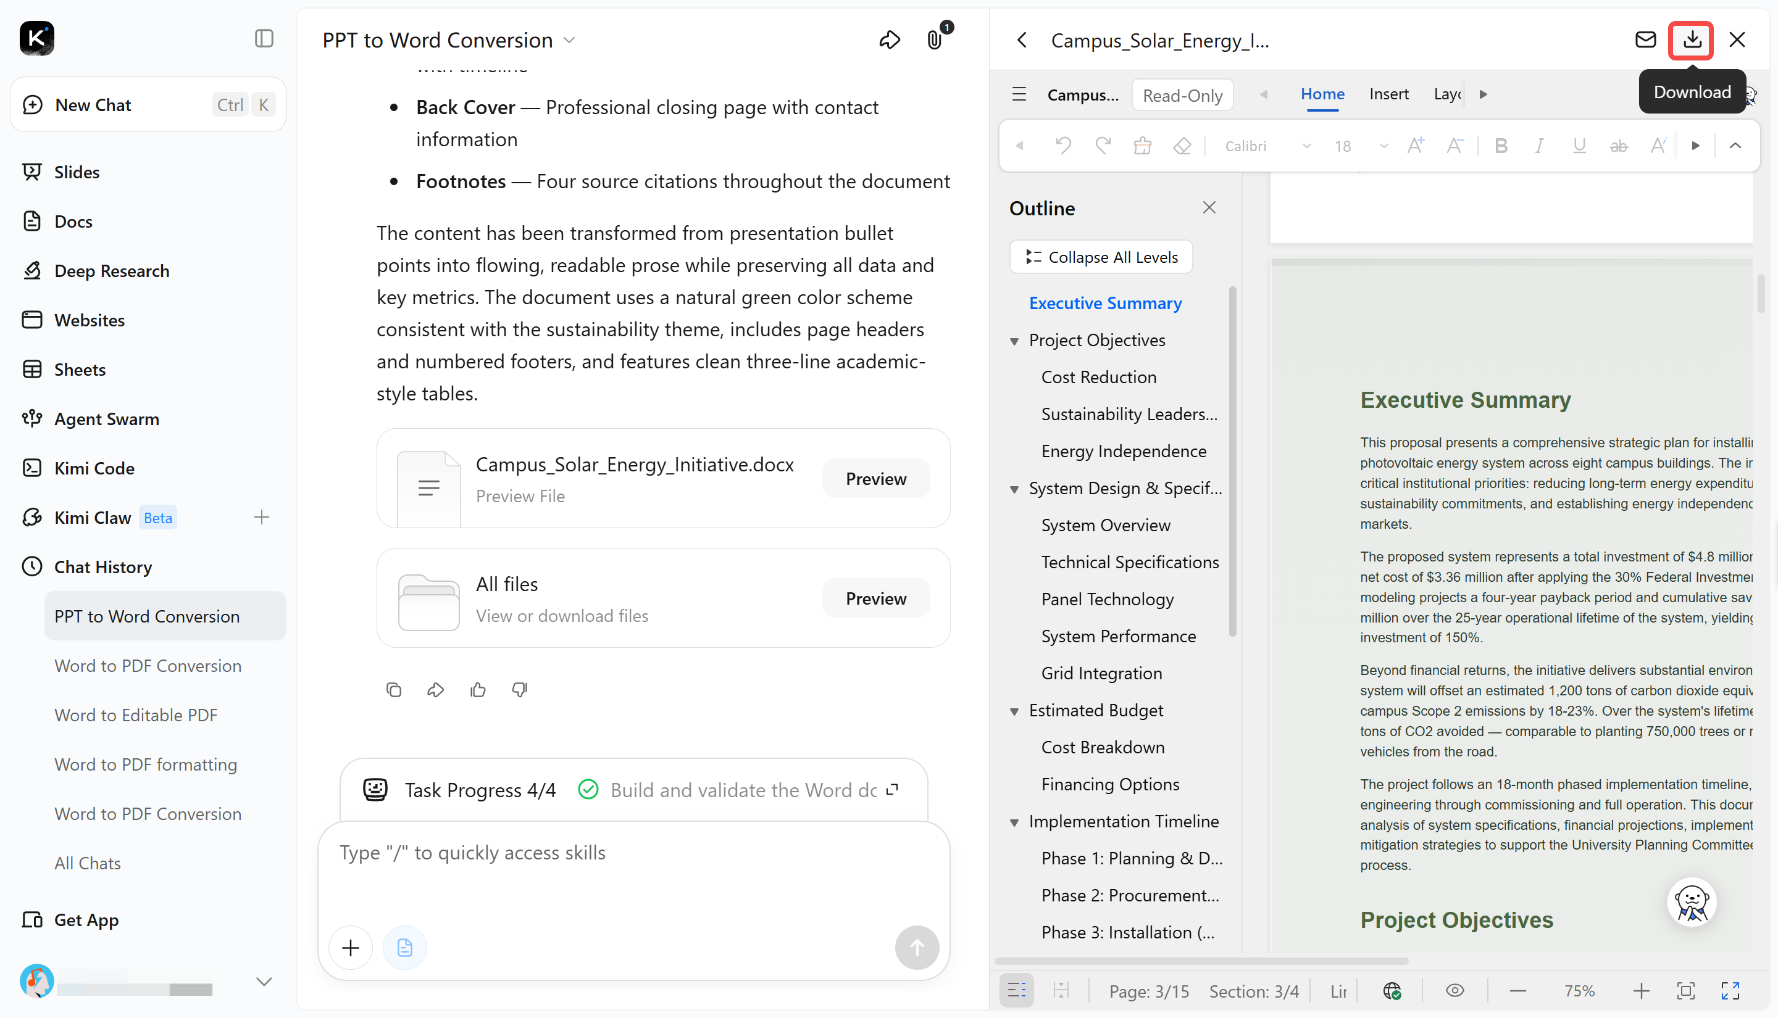The width and height of the screenshot is (1778, 1018).
Task: Collapse the Estimated Budget outline node
Action: 1014,712
